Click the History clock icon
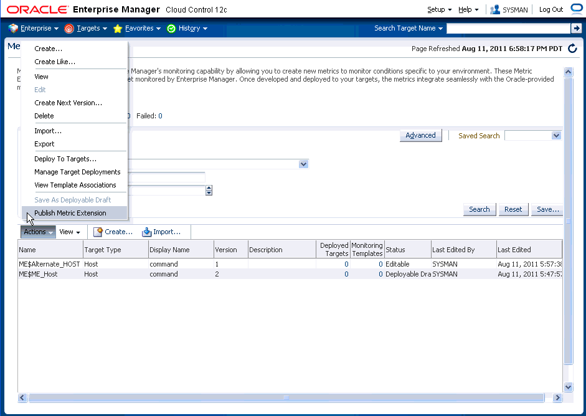586x416 pixels. tap(171, 29)
